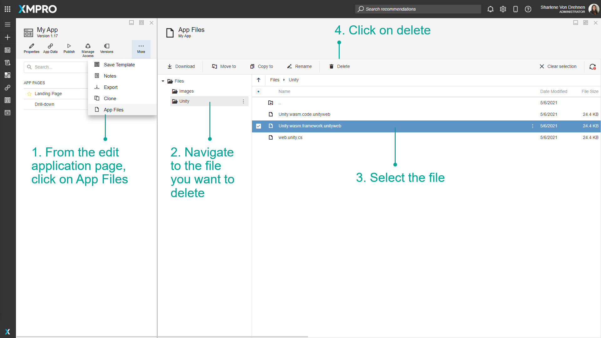Uncheck the Unity.wasm.framework.unityweb row checkbox
Viewport: 601px width, 338px height.
pos(259,126)
